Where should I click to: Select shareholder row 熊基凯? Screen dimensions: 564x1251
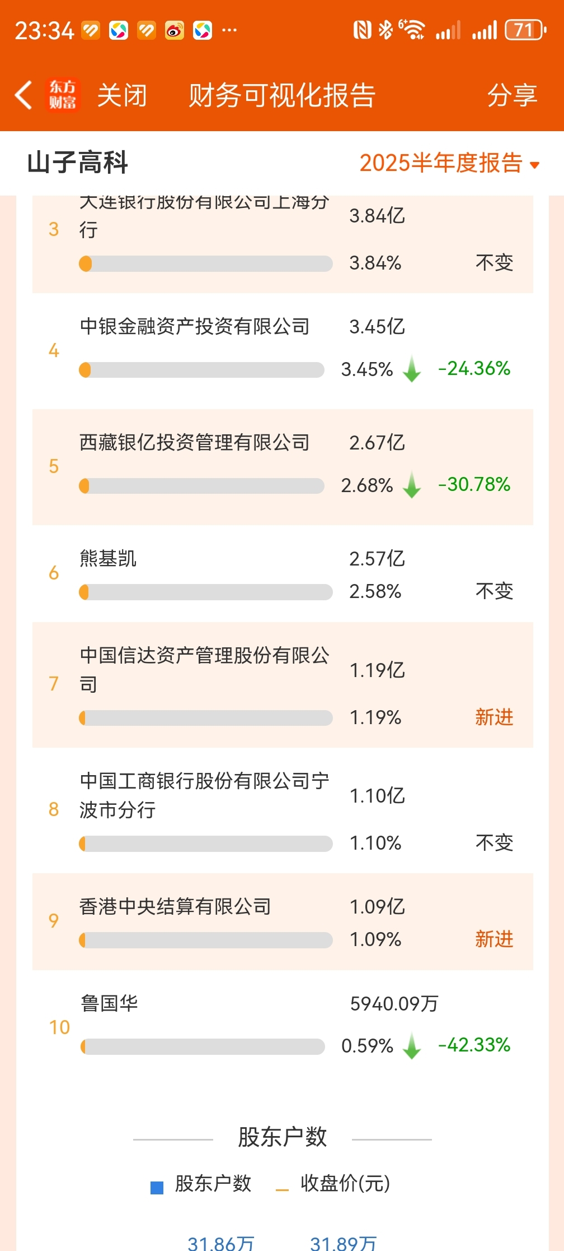[x=283, y=574]
